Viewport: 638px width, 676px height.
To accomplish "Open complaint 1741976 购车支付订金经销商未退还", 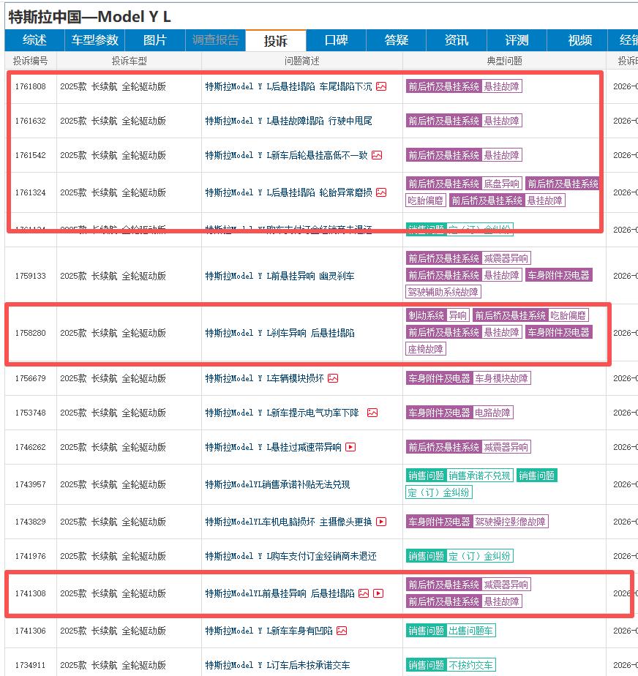I will point(290,556).
